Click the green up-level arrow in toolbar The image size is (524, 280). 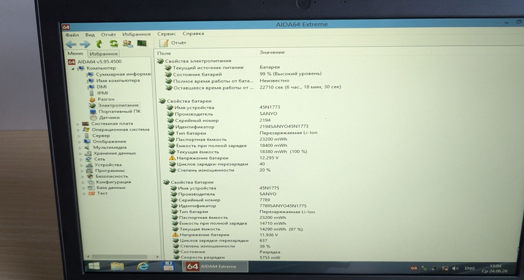[99, 44]
